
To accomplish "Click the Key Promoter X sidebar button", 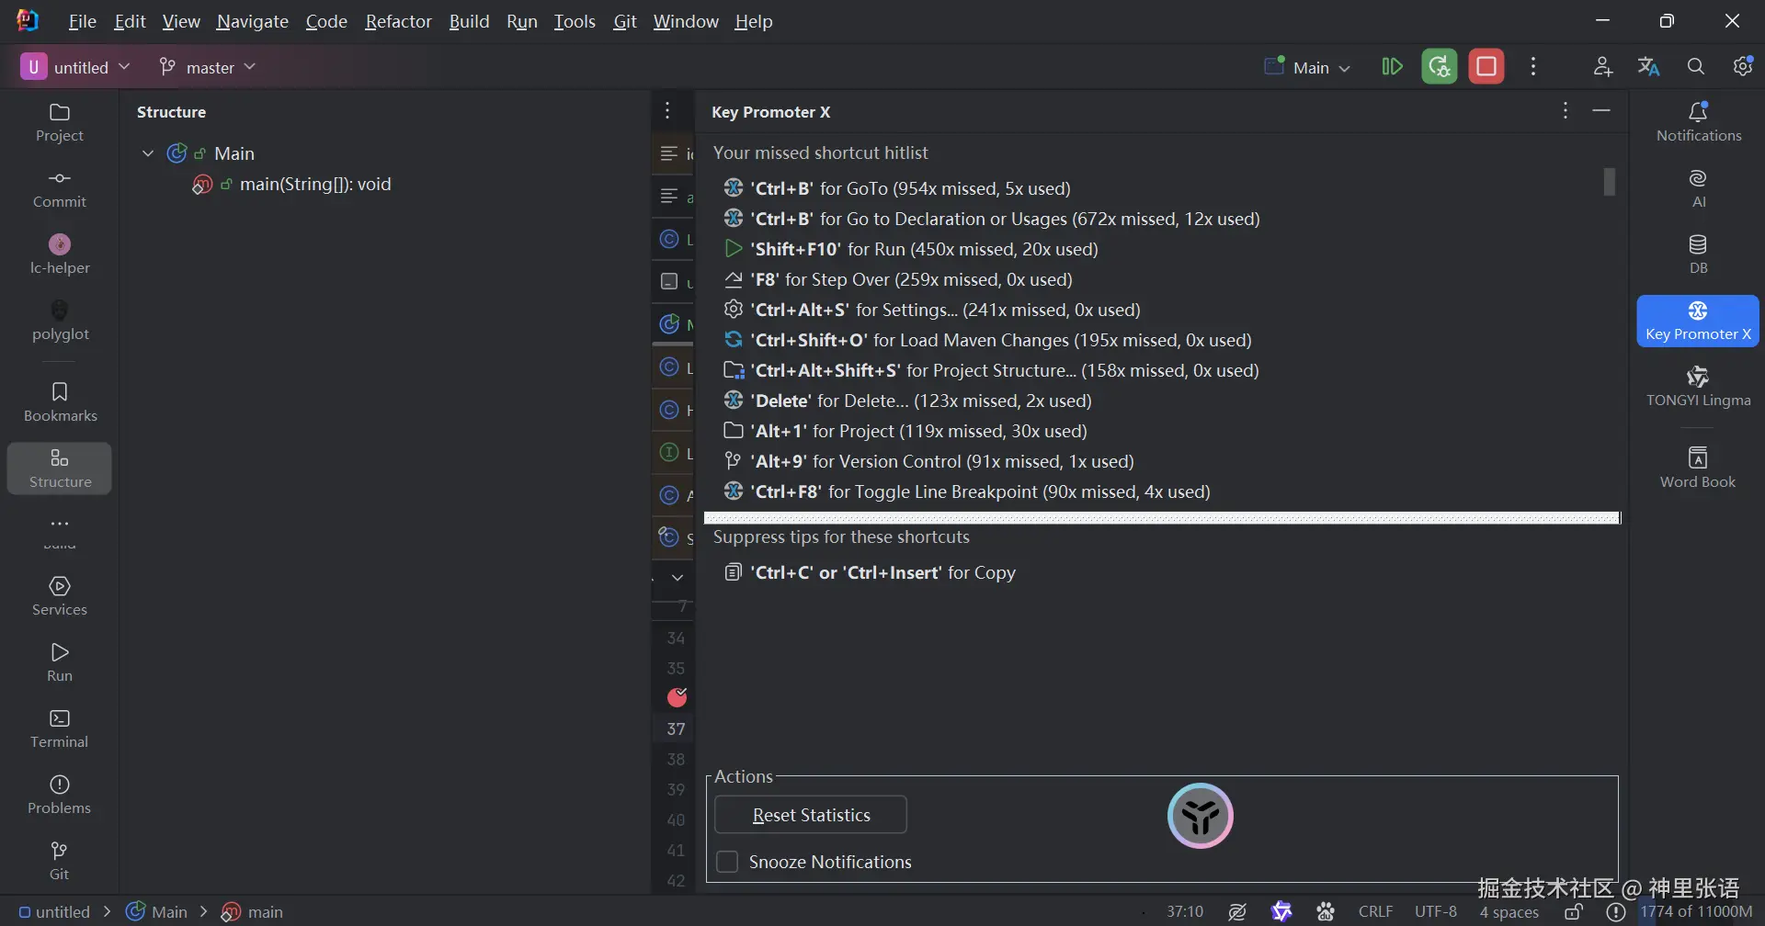I will coord(1698,322).
